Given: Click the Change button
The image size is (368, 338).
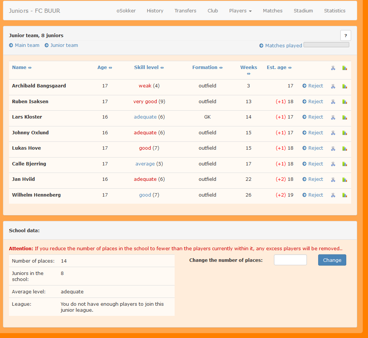Looking at the screenshot, I should pyautogui.click(x=332, y=260).
